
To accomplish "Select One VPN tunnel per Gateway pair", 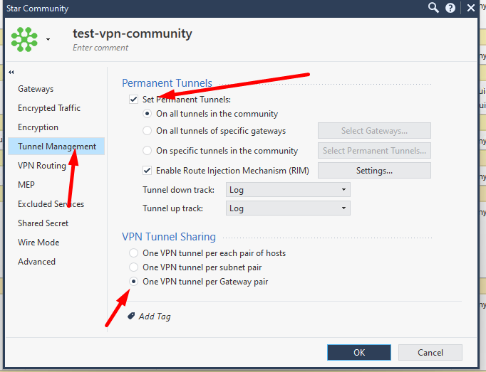I will coord(133,282).
